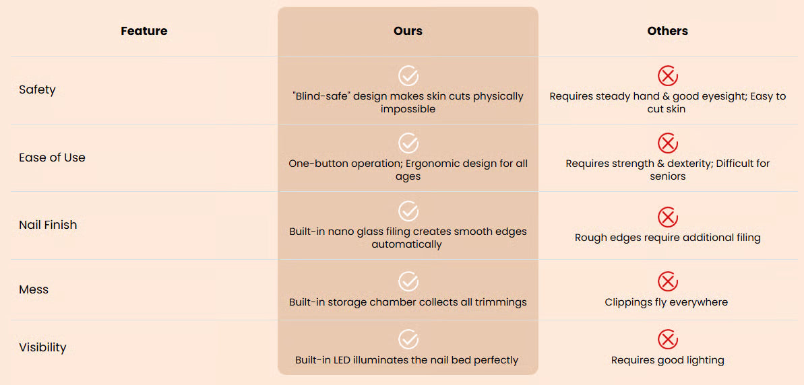804x385 pixels.
Task: Click the checkmark icon in Mess row
Action: [x=408, y=281]
